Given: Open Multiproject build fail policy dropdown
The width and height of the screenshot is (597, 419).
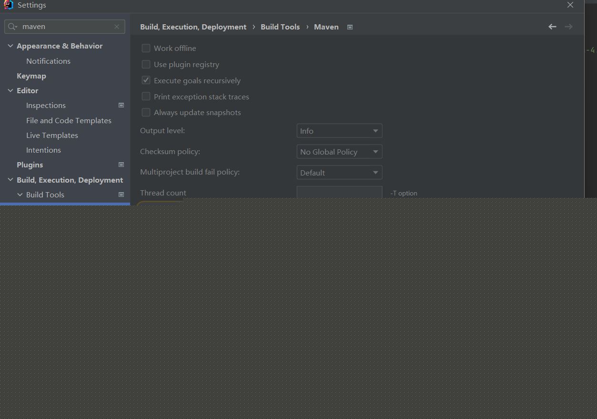Looking at the screenshot, I should coord(339,173).
